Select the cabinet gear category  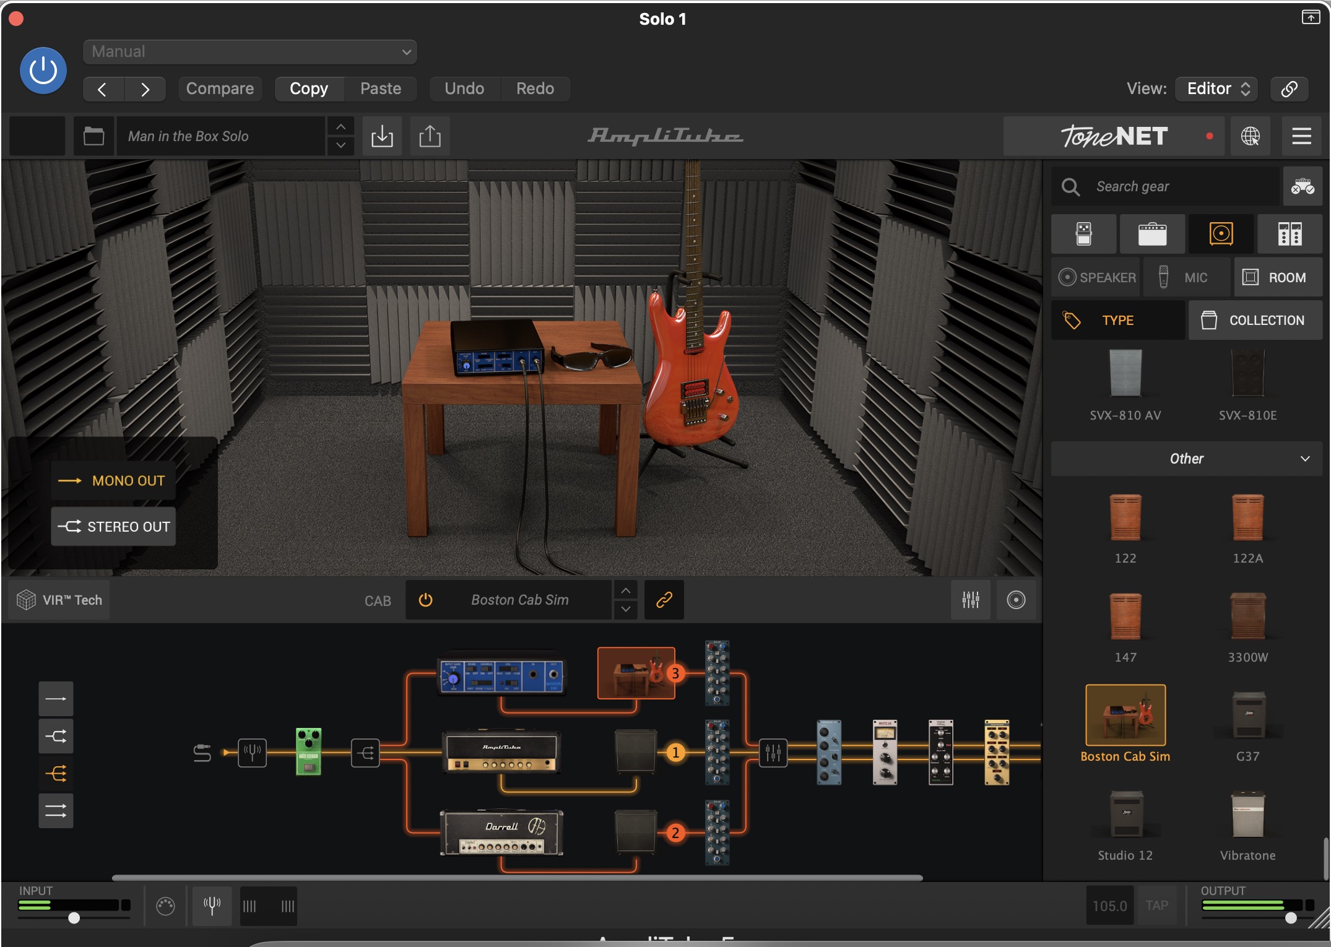pyautogui.click(x=1221, y=234)
